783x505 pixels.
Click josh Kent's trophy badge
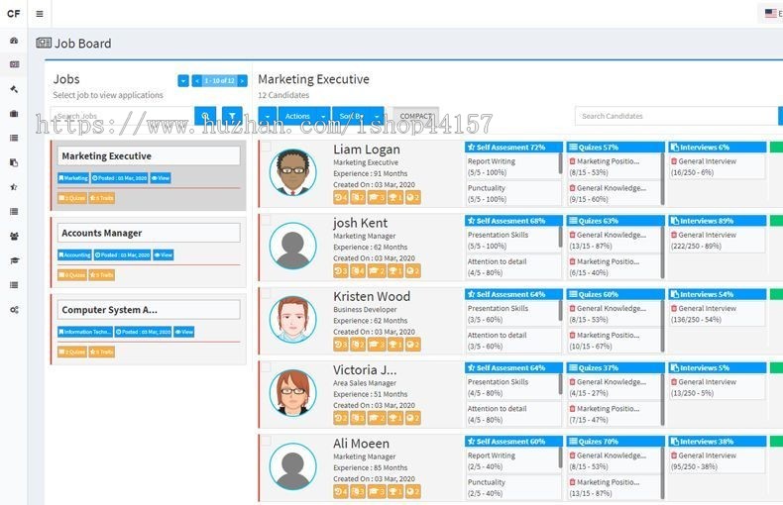coord(395,271)
